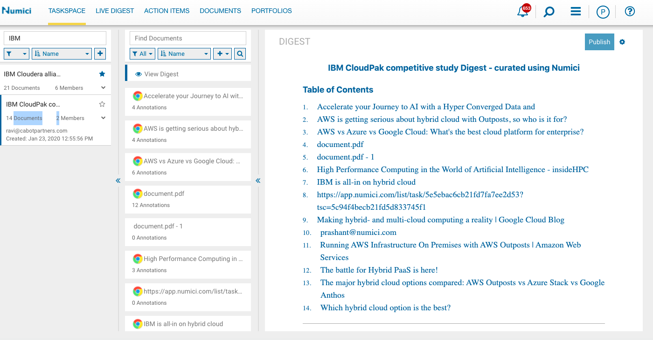Click the ravi@cabotpartners.com owner text
Viewport: 653px width, 341px height.
coord(37,131)
